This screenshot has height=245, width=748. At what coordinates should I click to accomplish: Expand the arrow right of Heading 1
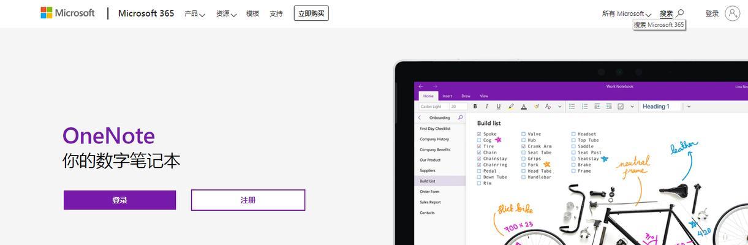[689, 107]
